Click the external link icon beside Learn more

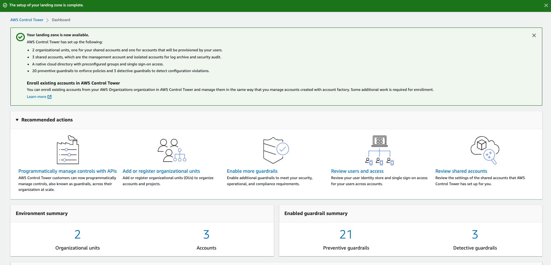tap(50, 97)
